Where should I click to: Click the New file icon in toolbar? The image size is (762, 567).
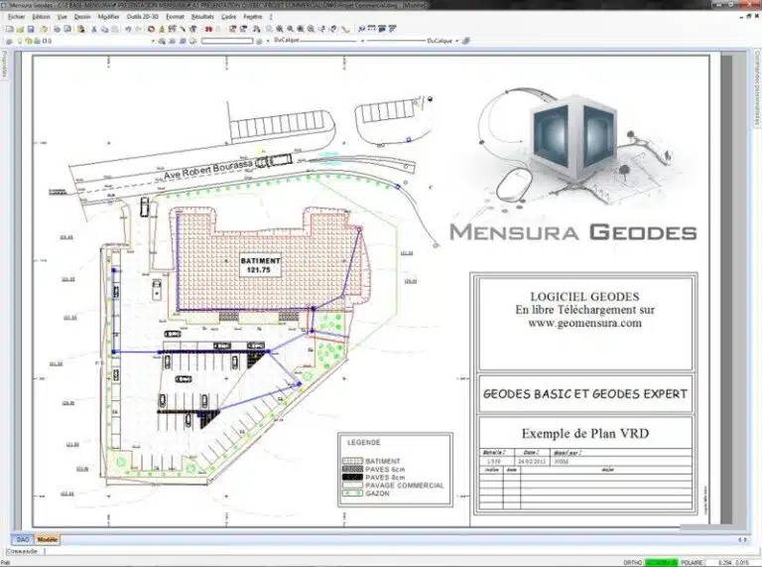pyautogui.click(x=8, y=30)
